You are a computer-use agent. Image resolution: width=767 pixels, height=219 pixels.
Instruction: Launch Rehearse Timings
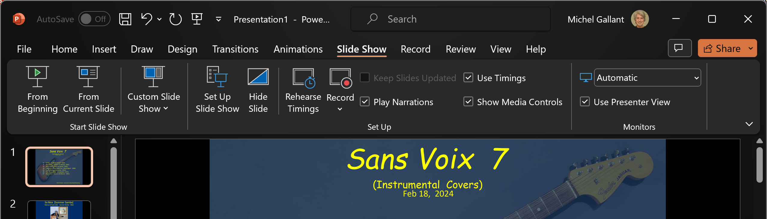tap(303, 89)
